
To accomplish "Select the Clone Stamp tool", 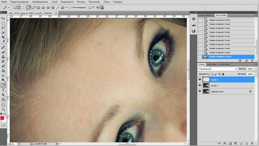I will tap(3, 57).
